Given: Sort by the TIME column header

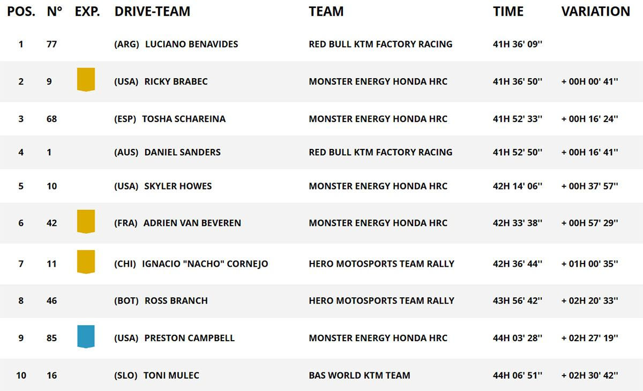Looking at the screenshot, I should point(508,12).
